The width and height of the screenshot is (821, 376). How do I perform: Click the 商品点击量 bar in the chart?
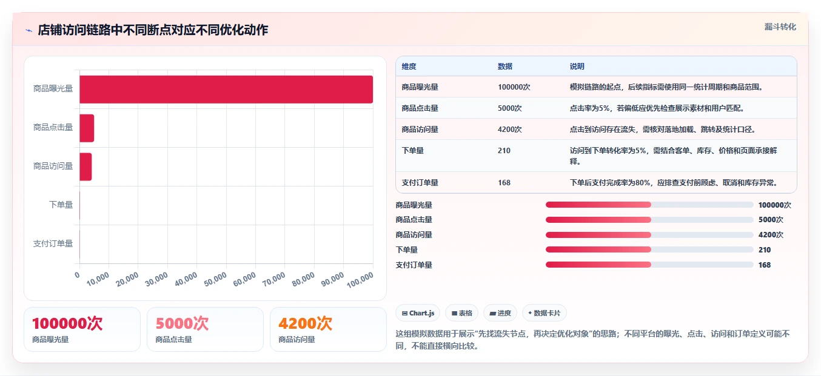coord(87,128)
